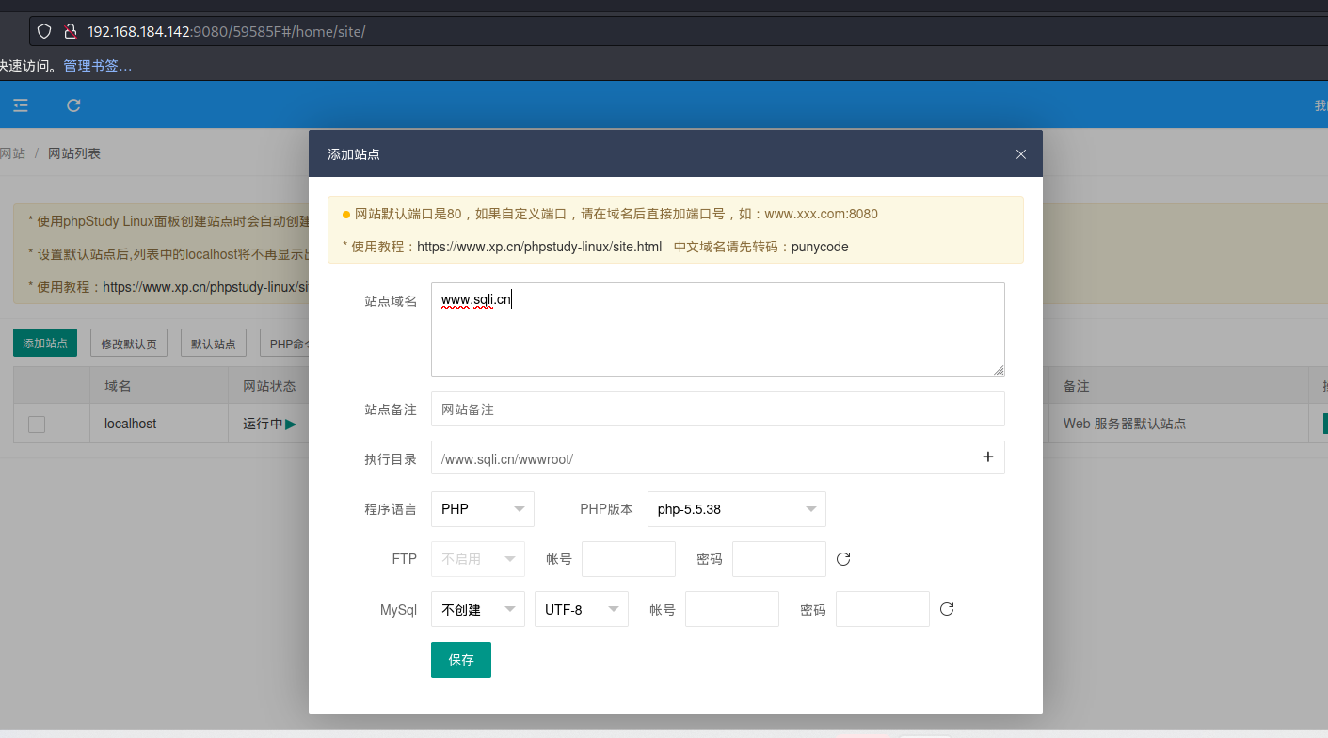Viewport: 1328px width, 738px height.
Task: Click the 网站列表 breadcrumb
Action: coord(74,152)
